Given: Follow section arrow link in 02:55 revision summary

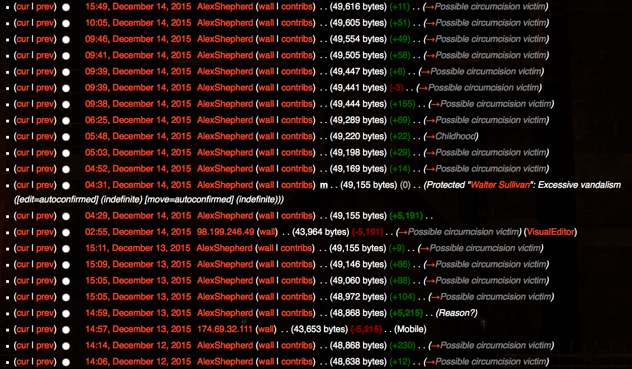Looking at the screenshot, I should [x=403, y=232].
